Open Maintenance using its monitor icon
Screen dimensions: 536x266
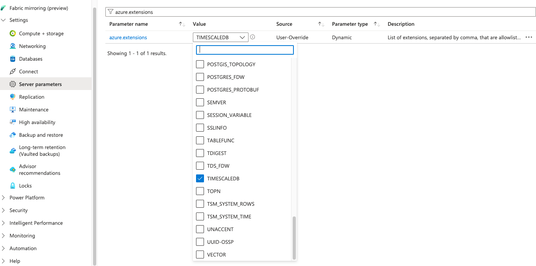[x=12, y=110]
